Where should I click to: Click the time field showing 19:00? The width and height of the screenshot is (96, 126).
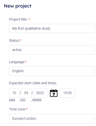[67, 93]
